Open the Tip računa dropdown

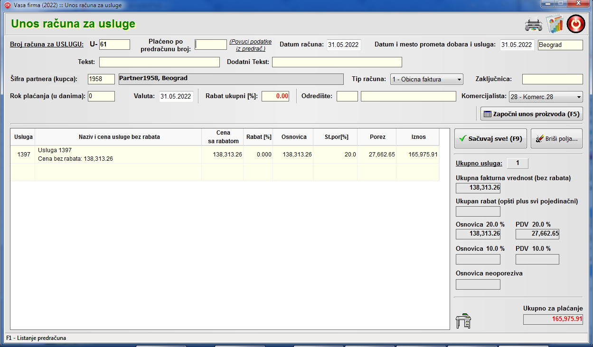[426, 79]
